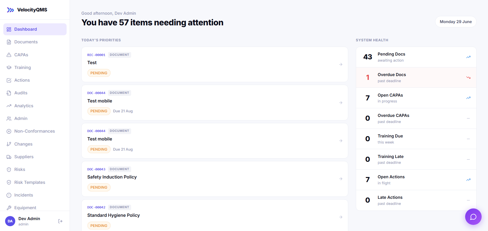Click the Audits icon in sidebar
The width and height of the screenshot is (488, 231).
point(9,93)
